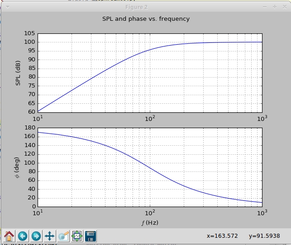Minimize the Figure 2 window

(x=265, y=7)
